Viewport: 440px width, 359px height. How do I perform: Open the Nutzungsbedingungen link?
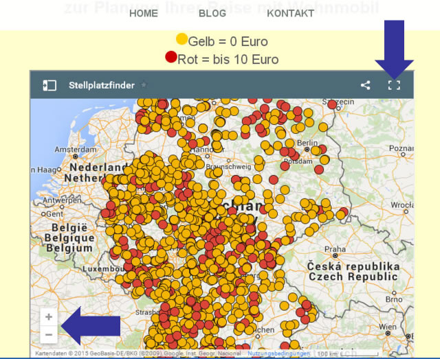[x=278, y=354]
